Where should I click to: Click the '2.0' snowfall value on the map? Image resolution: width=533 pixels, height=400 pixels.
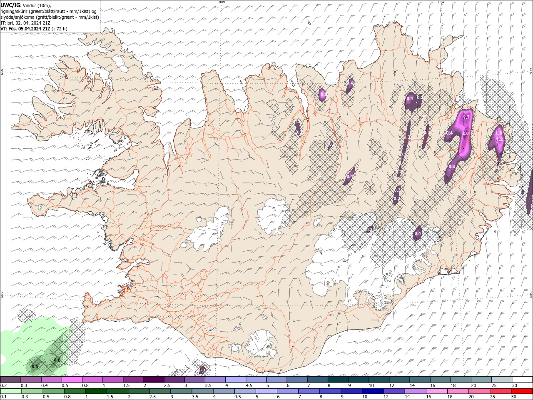tap(466, 133)
